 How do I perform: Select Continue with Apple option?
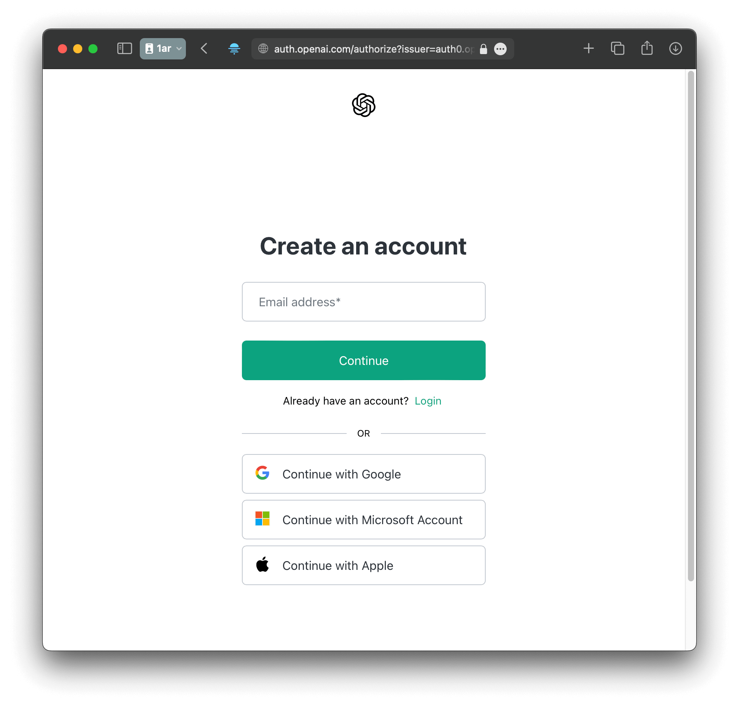point(363,565)
